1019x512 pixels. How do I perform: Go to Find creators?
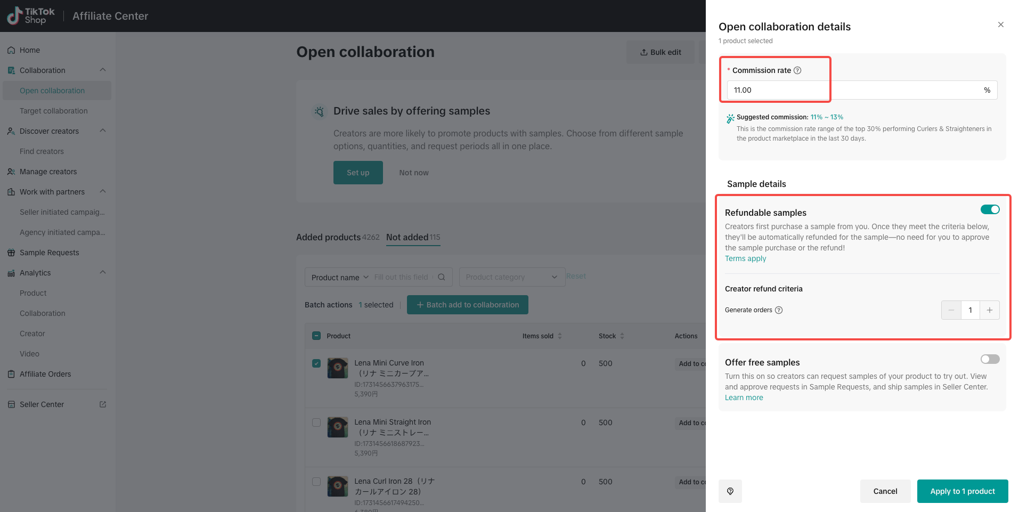[x=42, y=151]
